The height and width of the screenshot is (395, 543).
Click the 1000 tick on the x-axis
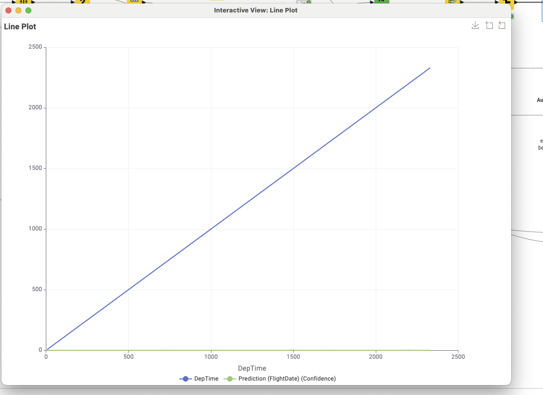click(x=211, y=357)
